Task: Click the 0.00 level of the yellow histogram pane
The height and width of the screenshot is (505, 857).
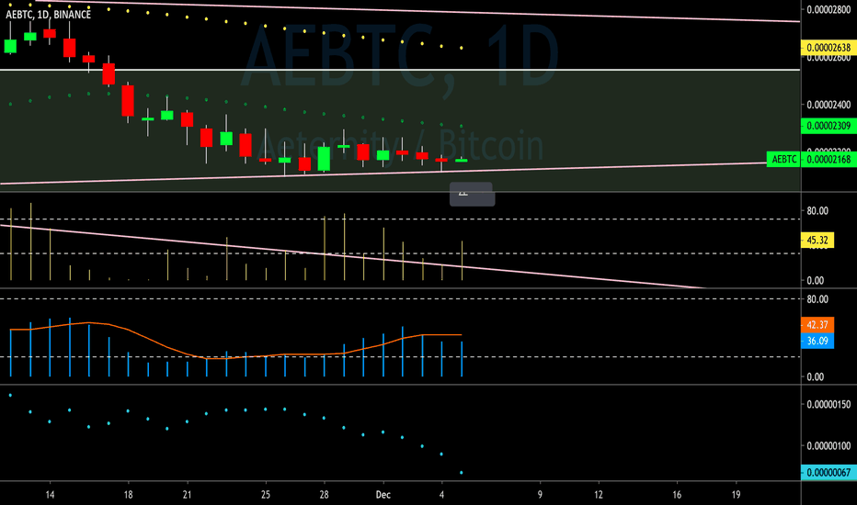Action: 815,281
